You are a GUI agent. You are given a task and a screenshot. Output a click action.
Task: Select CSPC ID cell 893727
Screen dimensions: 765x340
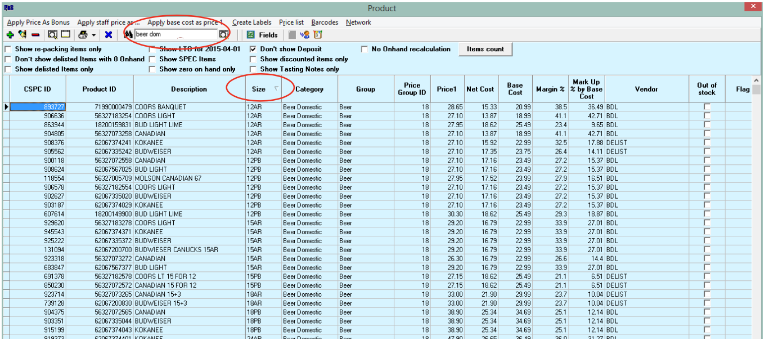[x=38, y=107]
